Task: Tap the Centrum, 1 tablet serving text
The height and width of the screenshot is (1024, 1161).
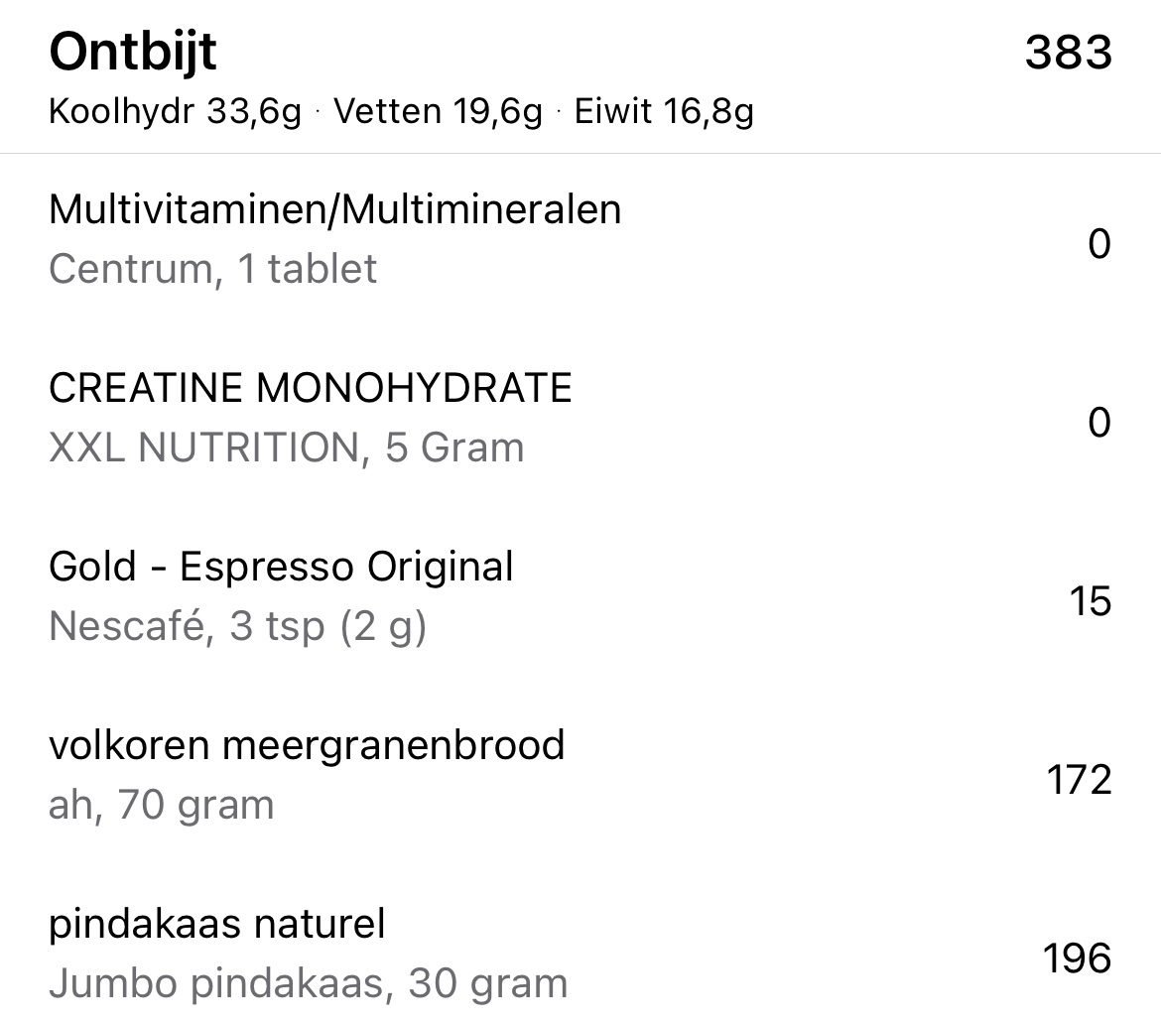Action: (x=212, y=269)
